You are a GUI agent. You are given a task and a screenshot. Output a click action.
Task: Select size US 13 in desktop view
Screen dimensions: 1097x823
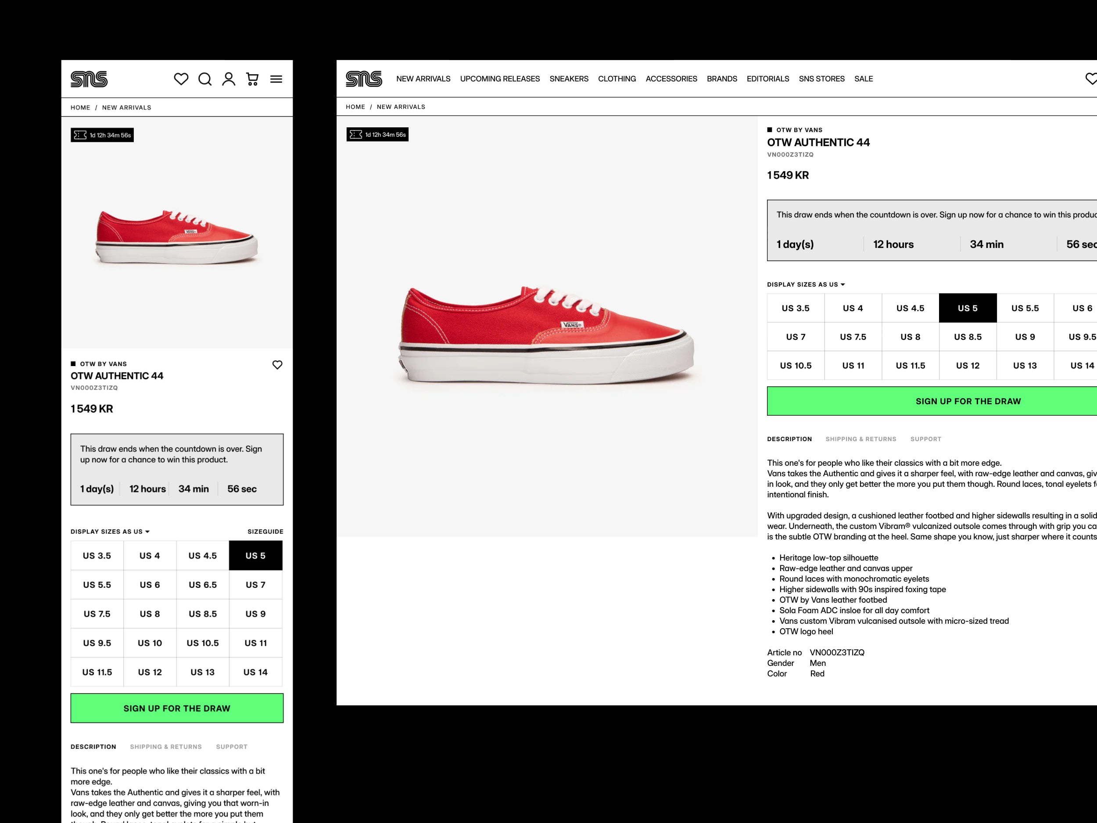pos(1025,366)
